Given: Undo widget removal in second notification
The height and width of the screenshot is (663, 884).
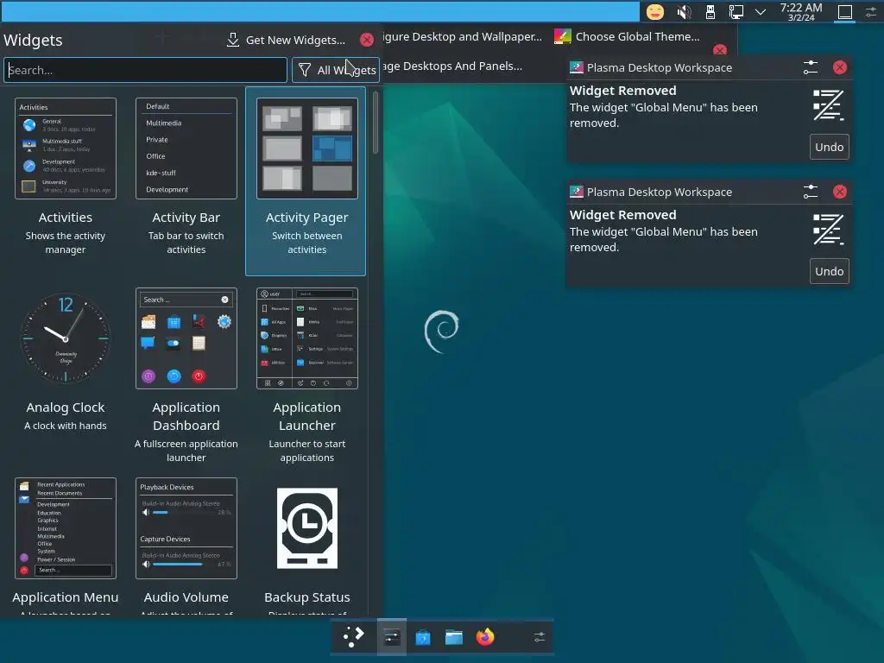Looking at the screenshot, I should 830,271.
